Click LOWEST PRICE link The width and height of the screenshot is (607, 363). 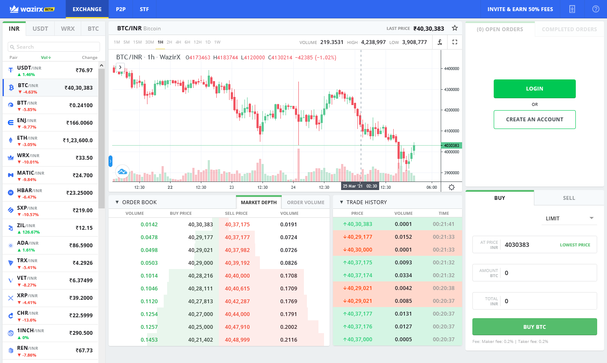575,245
